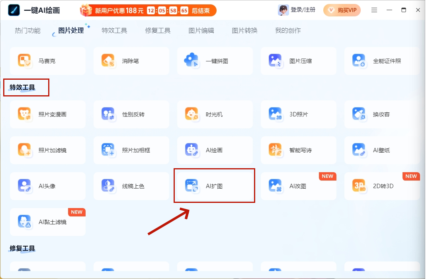The width and height of the screenshot is (430, 279).
Task: Click the NEW badge on AI改图
Action: point(327,176)
